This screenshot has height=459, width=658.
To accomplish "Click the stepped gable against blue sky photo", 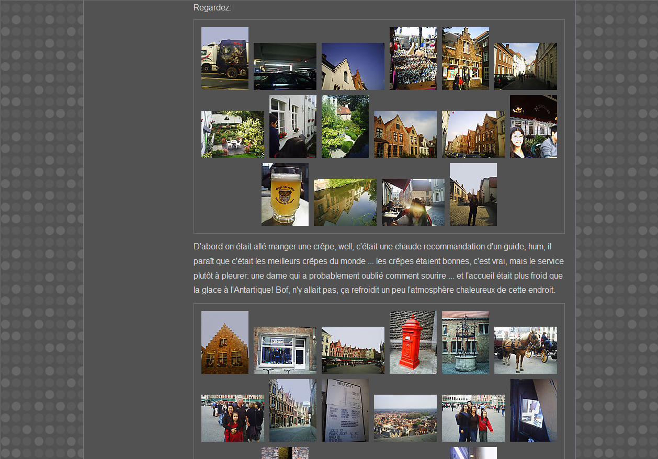I will point(353,66).
